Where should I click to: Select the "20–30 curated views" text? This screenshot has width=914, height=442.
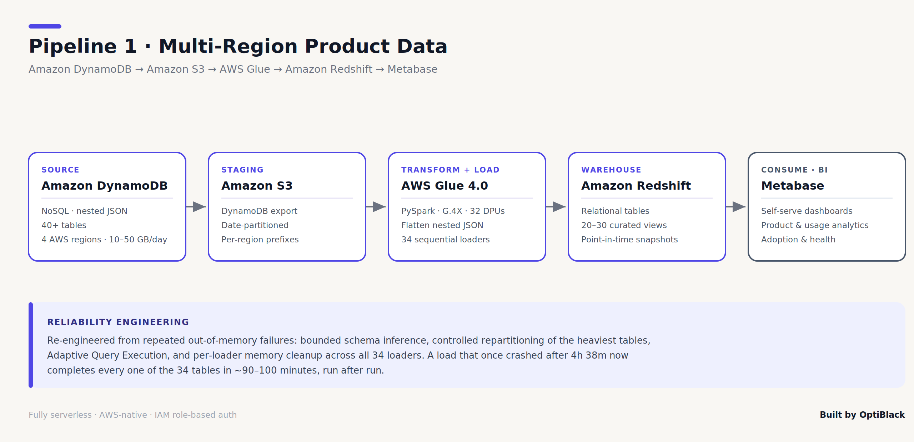(x=624, y=225)
